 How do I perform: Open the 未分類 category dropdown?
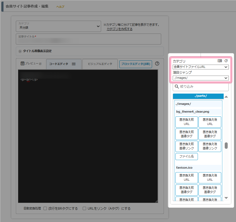point(58,26)
